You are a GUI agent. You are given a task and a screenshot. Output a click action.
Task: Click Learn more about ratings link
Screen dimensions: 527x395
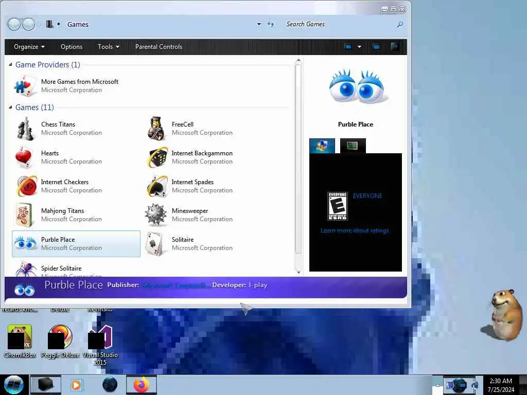click(355, 230)
